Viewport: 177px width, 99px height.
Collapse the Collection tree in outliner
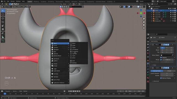coord(149,9)
